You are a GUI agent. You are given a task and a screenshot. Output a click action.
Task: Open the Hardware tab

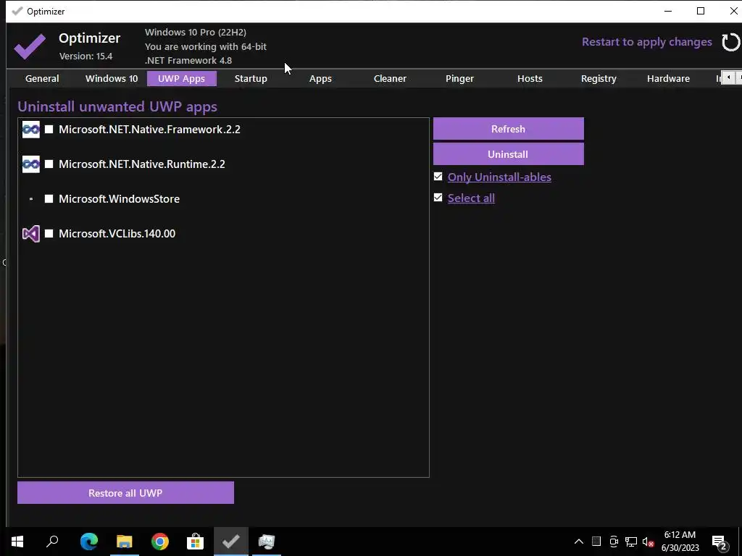pyautogui.click(x=668, y=78)
